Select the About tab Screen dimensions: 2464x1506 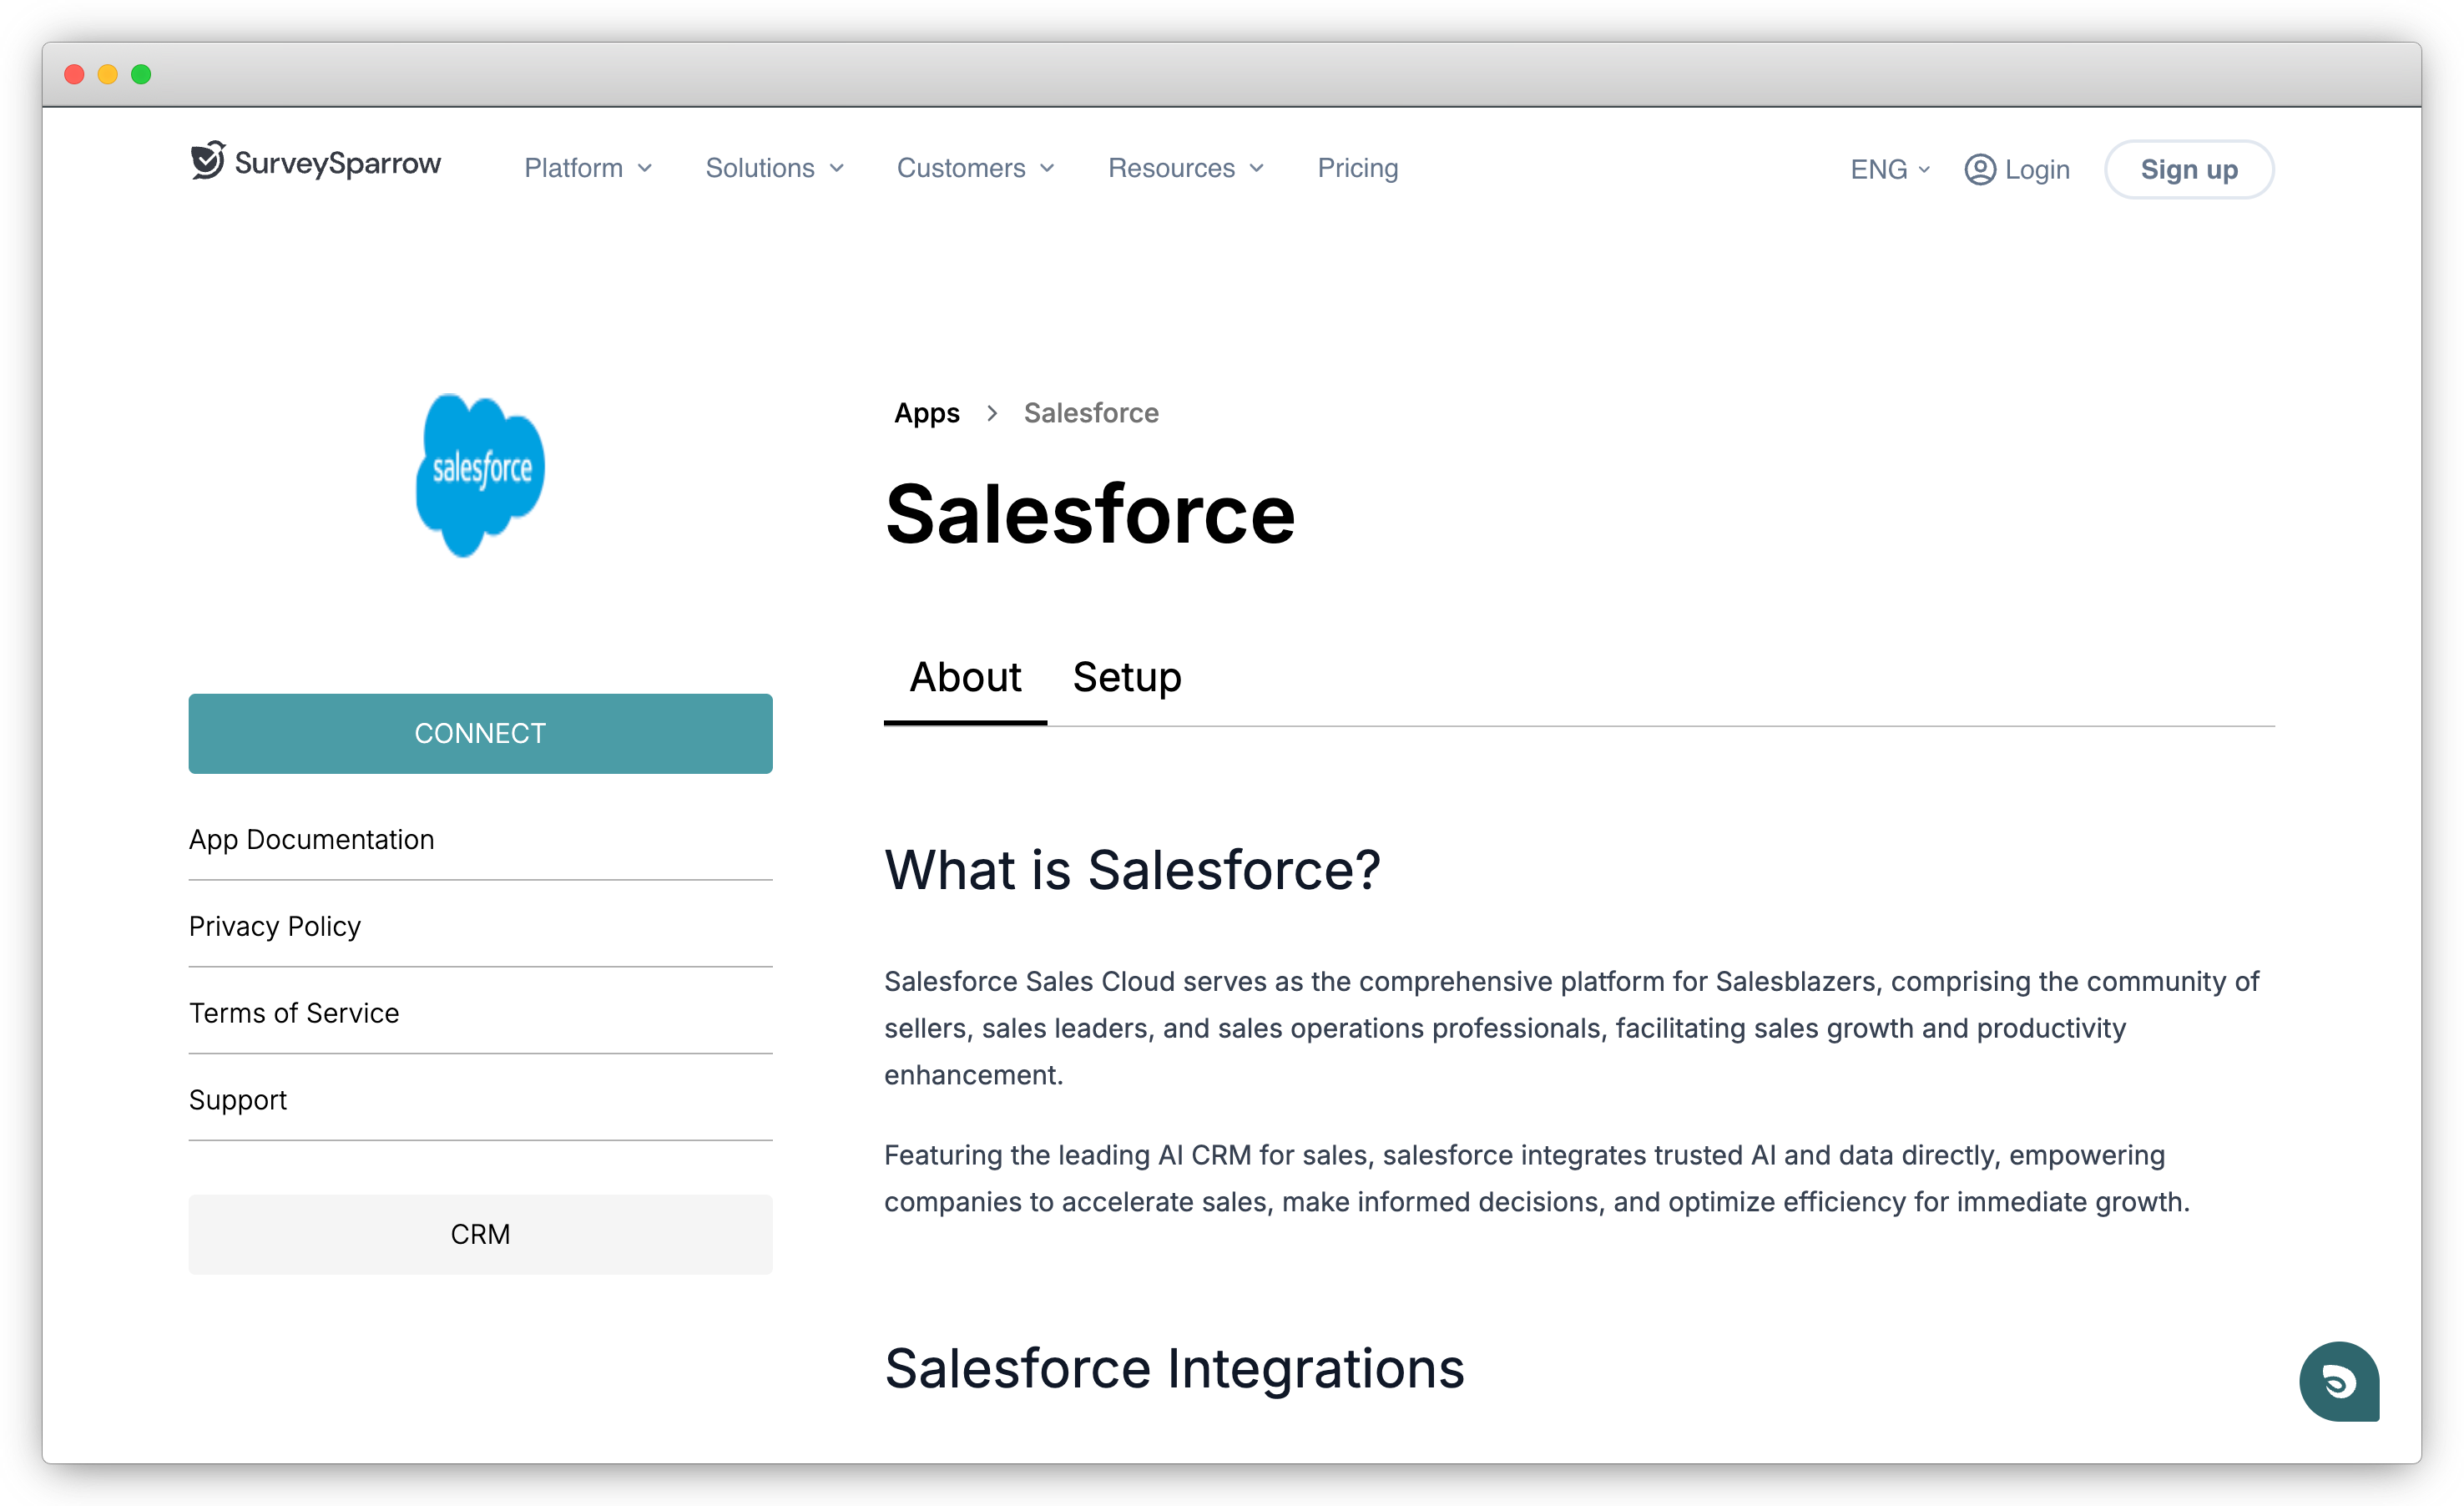point(964,677)
